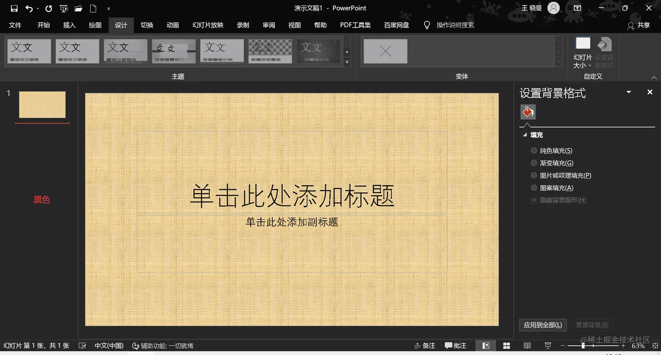661x355 pixels.
Task: Click the user account avatar icon
Action: (x=553, y=8)
